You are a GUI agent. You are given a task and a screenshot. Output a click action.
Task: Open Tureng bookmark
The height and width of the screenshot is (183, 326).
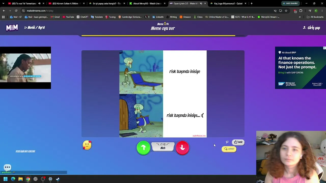click(110, 17)
